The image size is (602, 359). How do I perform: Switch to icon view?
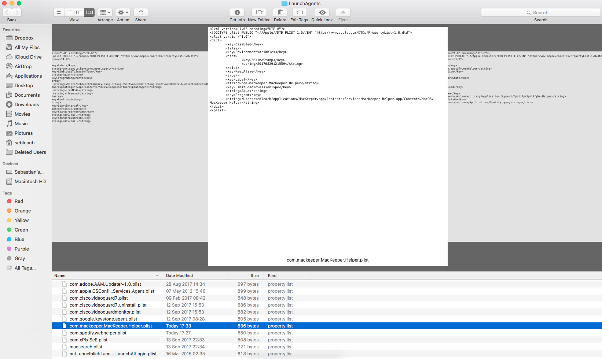(x=59, y=12)
